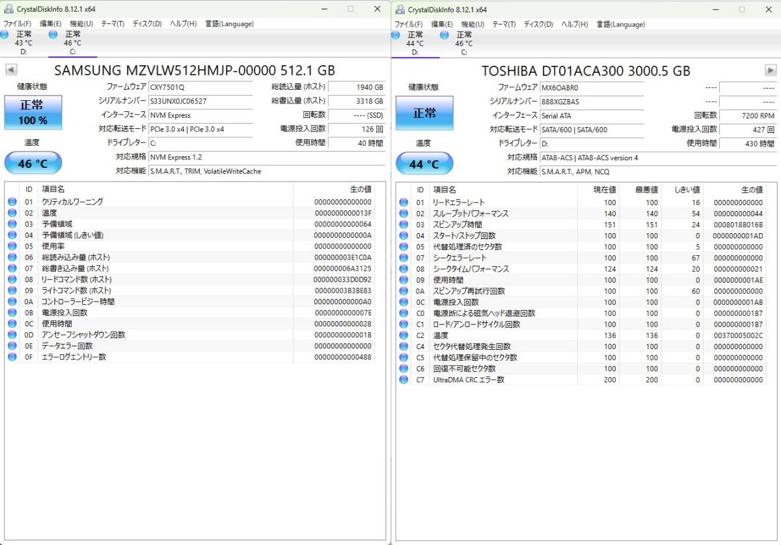The height and width of the screenshot is (545, 781).
Task: Click the firmware field showing CXY7501Q
Action: point(200,87)
